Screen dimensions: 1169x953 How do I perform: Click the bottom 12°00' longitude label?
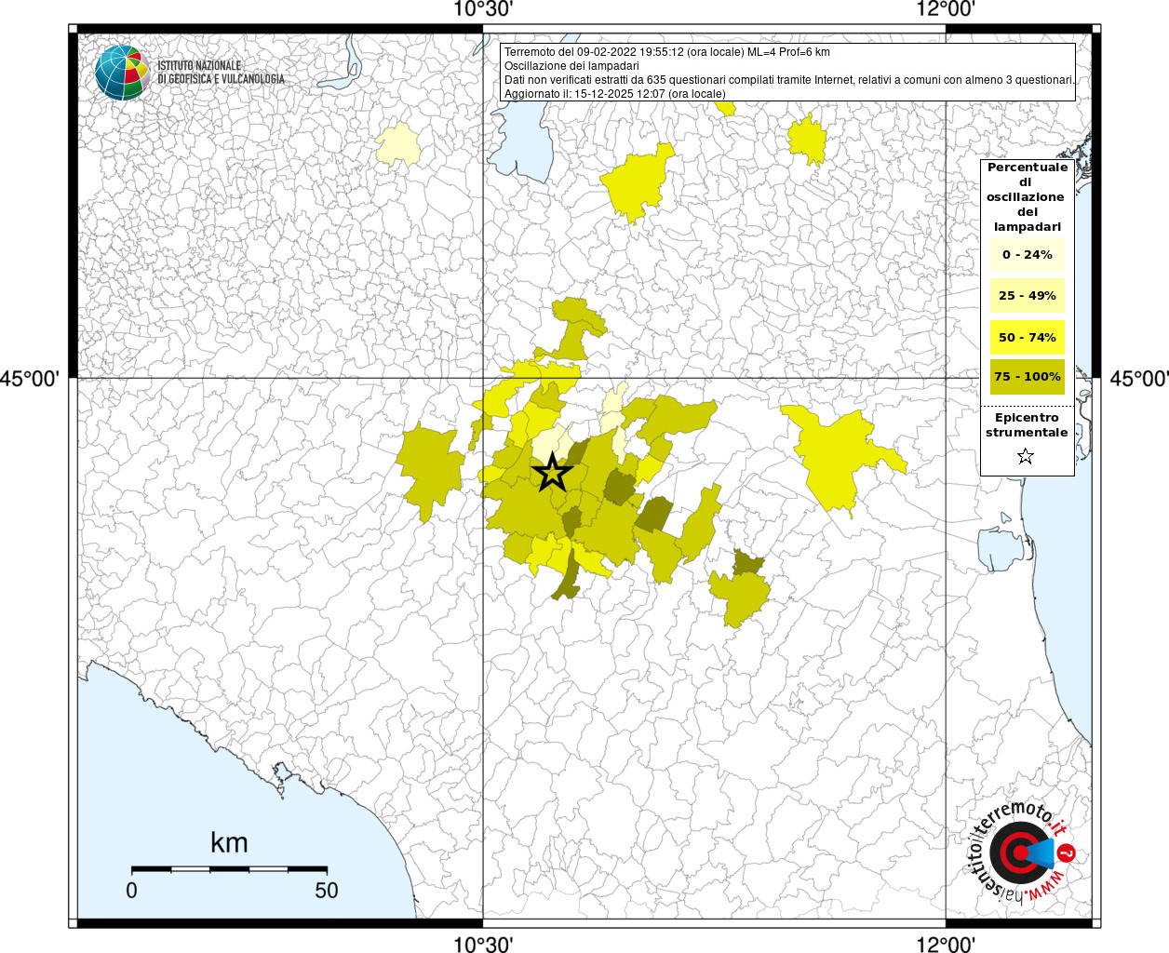click(946, 944)
